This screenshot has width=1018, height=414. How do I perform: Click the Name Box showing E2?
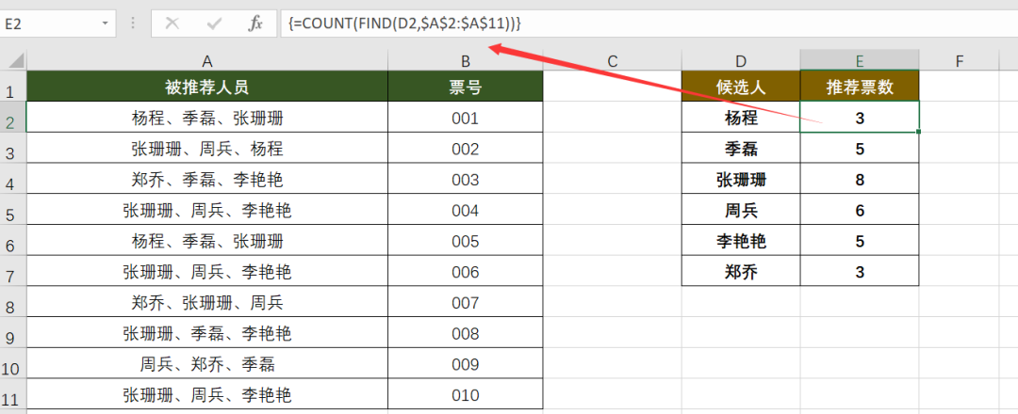[49, 24]
